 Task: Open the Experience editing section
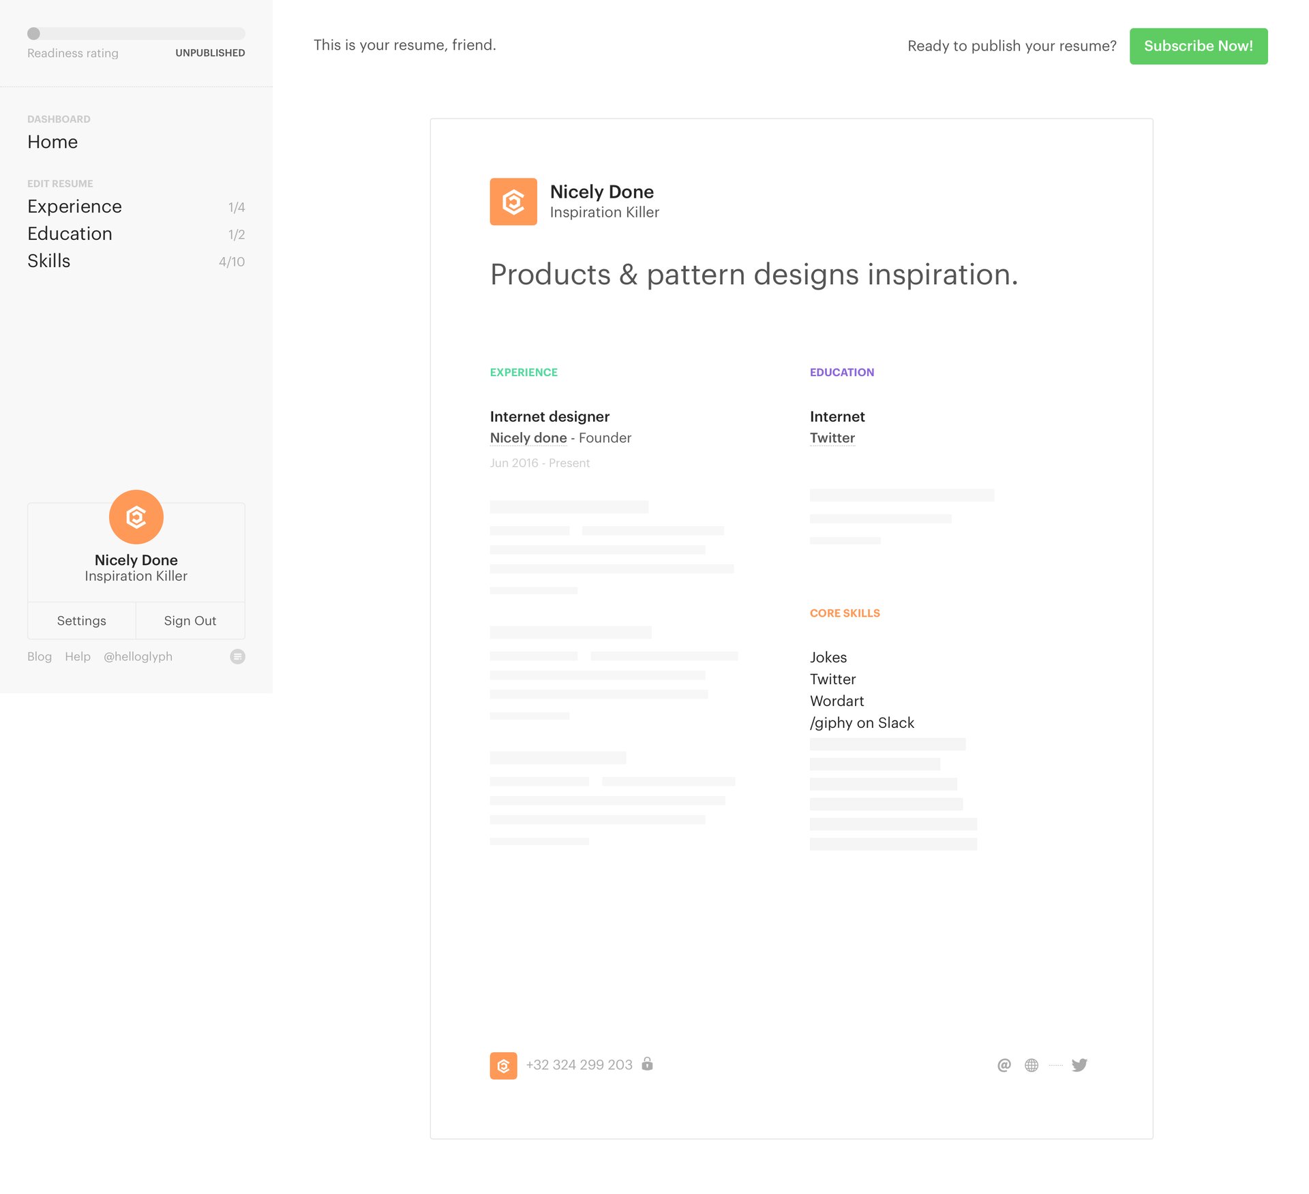pyautogui.click(x=74, y=206)
